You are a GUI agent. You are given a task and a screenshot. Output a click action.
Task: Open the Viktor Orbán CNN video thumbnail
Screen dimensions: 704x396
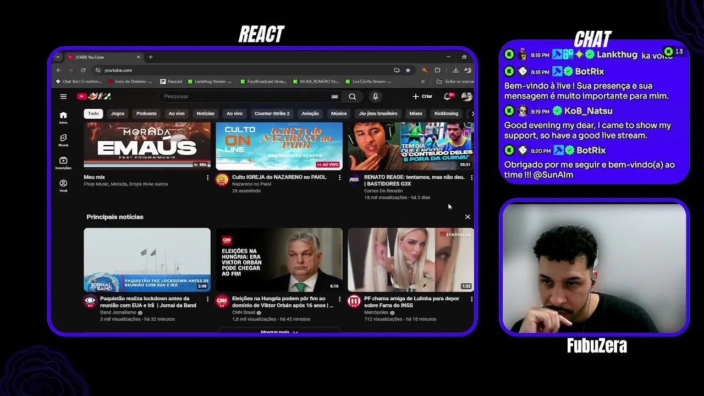[x=279, y=260]
